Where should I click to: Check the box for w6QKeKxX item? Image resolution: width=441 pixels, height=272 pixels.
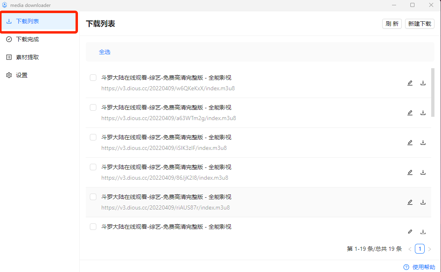[93, 78]
